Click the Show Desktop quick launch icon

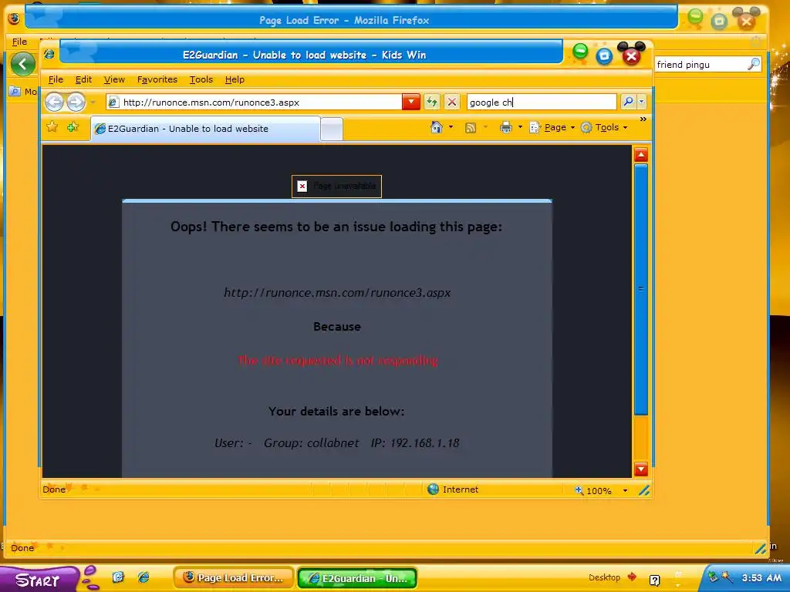coord(118,577)
